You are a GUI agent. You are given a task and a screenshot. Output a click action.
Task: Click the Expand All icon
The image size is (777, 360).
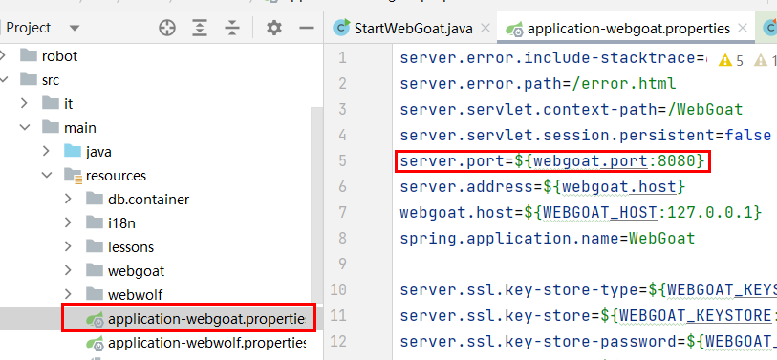click(x=199, y=29)
